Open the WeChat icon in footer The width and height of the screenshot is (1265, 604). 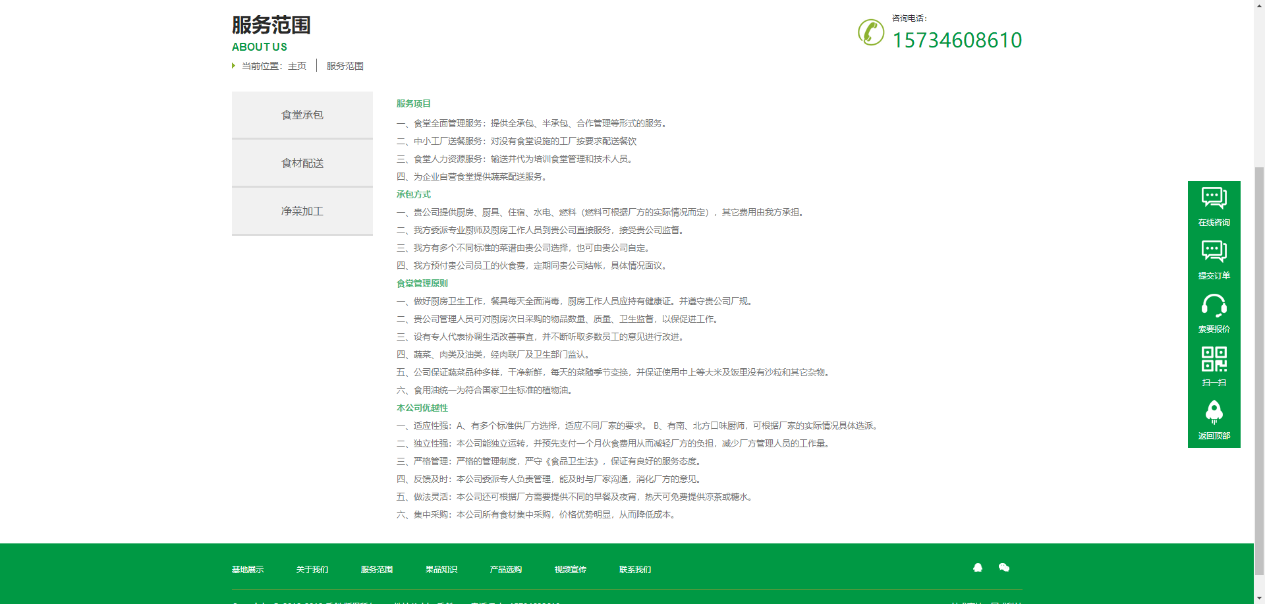pyautogui.click(x=1004, y=568)
